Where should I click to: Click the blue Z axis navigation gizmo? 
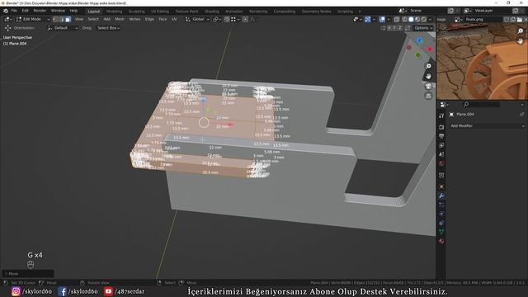tap(419, 40)
